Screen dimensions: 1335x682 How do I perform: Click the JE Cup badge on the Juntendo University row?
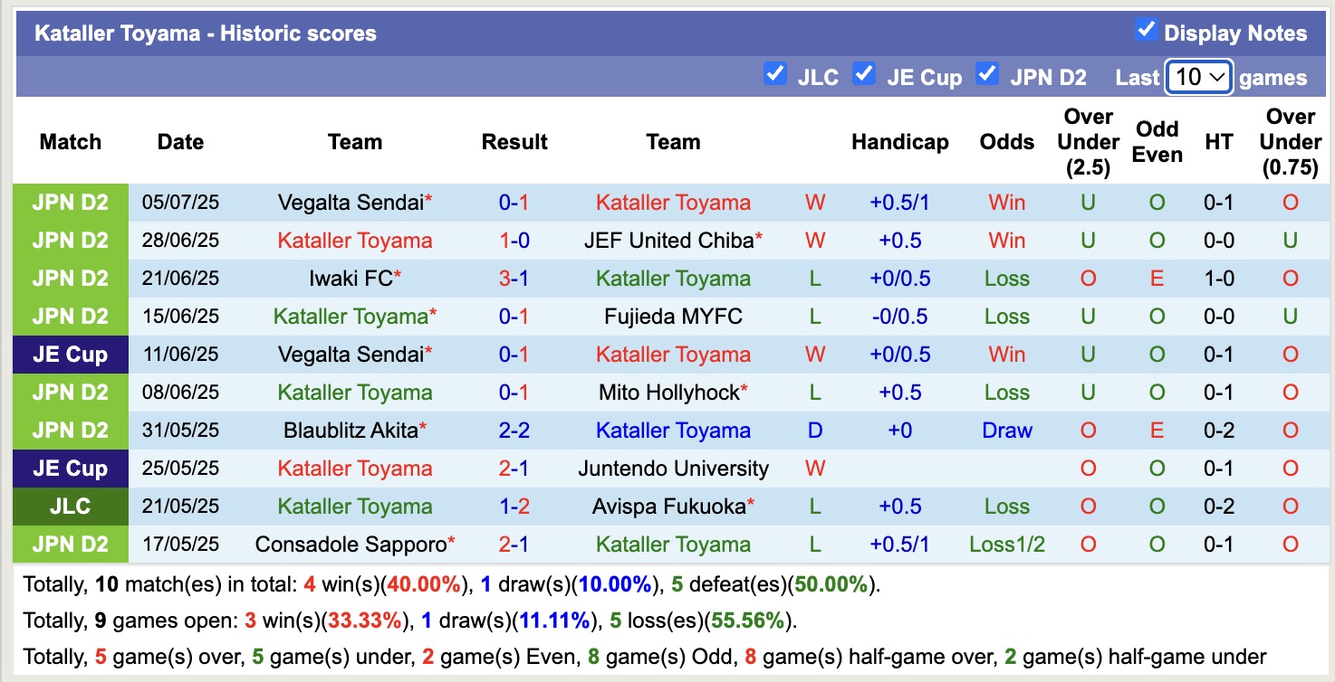tap(70, 469)
